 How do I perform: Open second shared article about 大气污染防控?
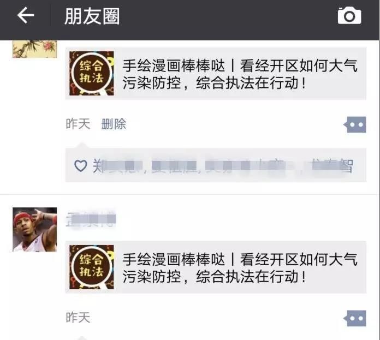[x=216, y=267]
